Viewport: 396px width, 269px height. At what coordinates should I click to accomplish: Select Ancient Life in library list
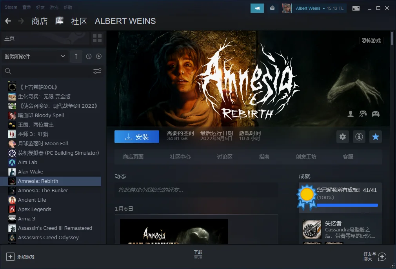click(x=51, y=200)
